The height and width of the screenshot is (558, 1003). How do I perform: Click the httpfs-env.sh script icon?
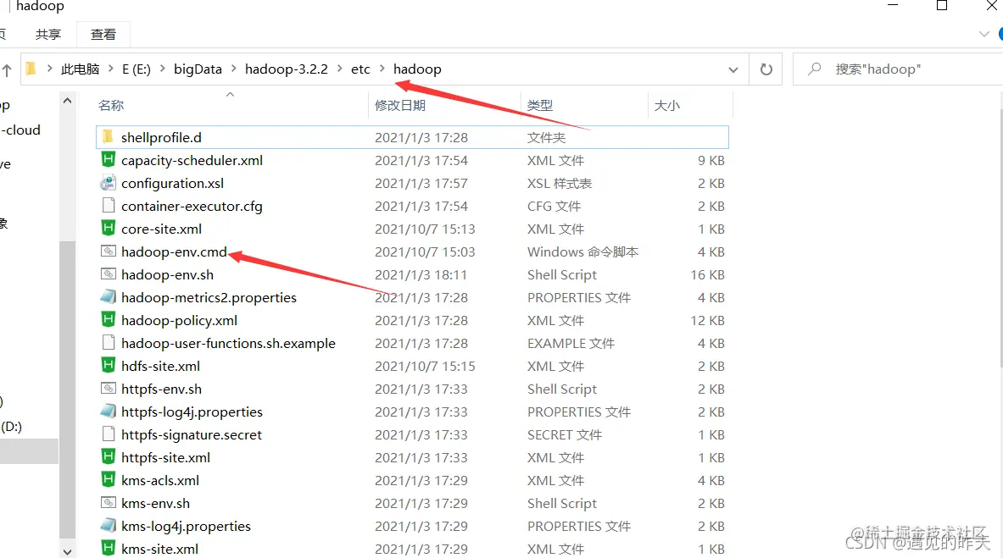tap(109, 389)
